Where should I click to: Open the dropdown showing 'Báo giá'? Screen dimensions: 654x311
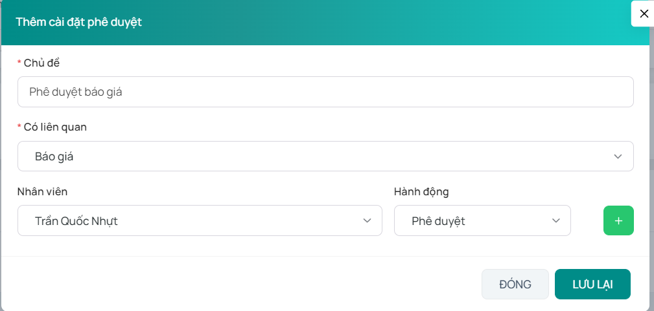click(324, 156)
